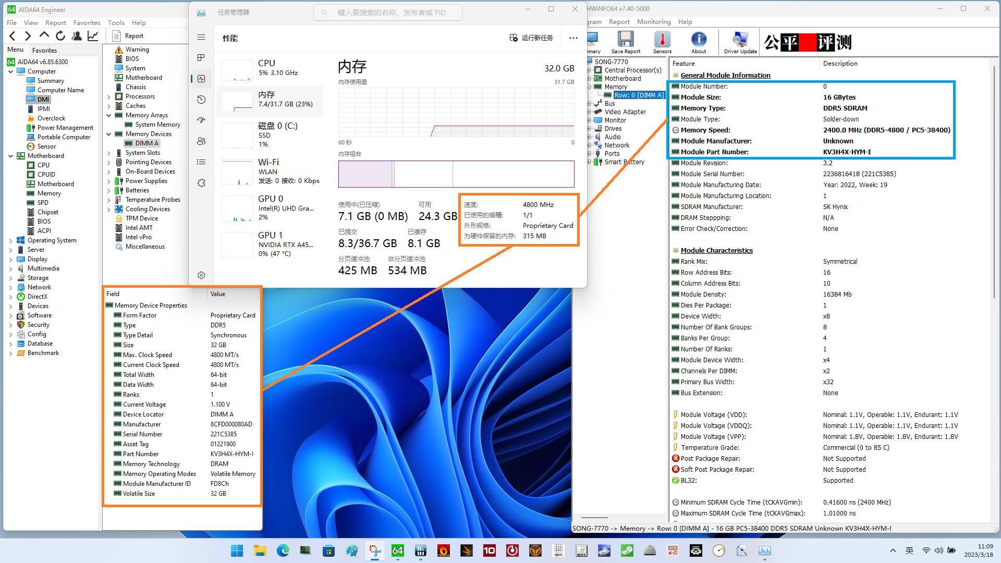Select Video Adapter in HWiNFO tree
This screenshot has width=1001, height=563.
625,112
